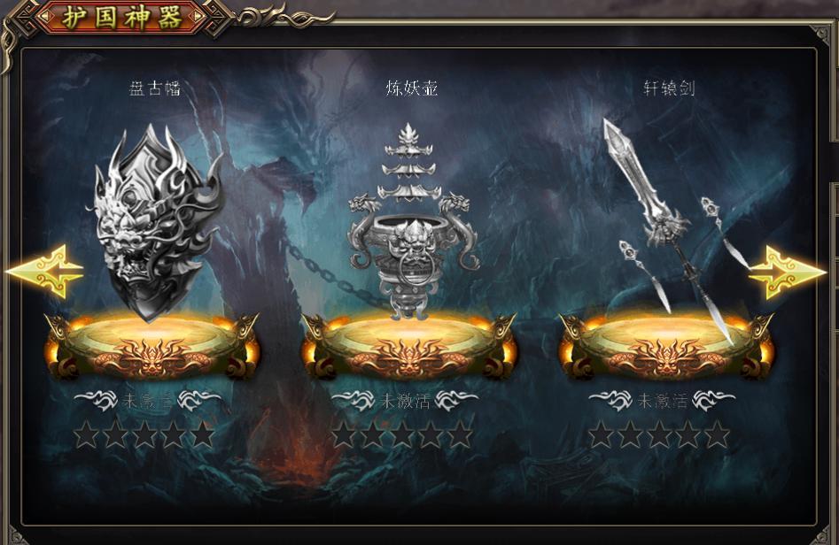The height and width of the screenshot is (545, 839).
Task: Click the 炼妖壶 name label
Action: (x=411, y=88)
